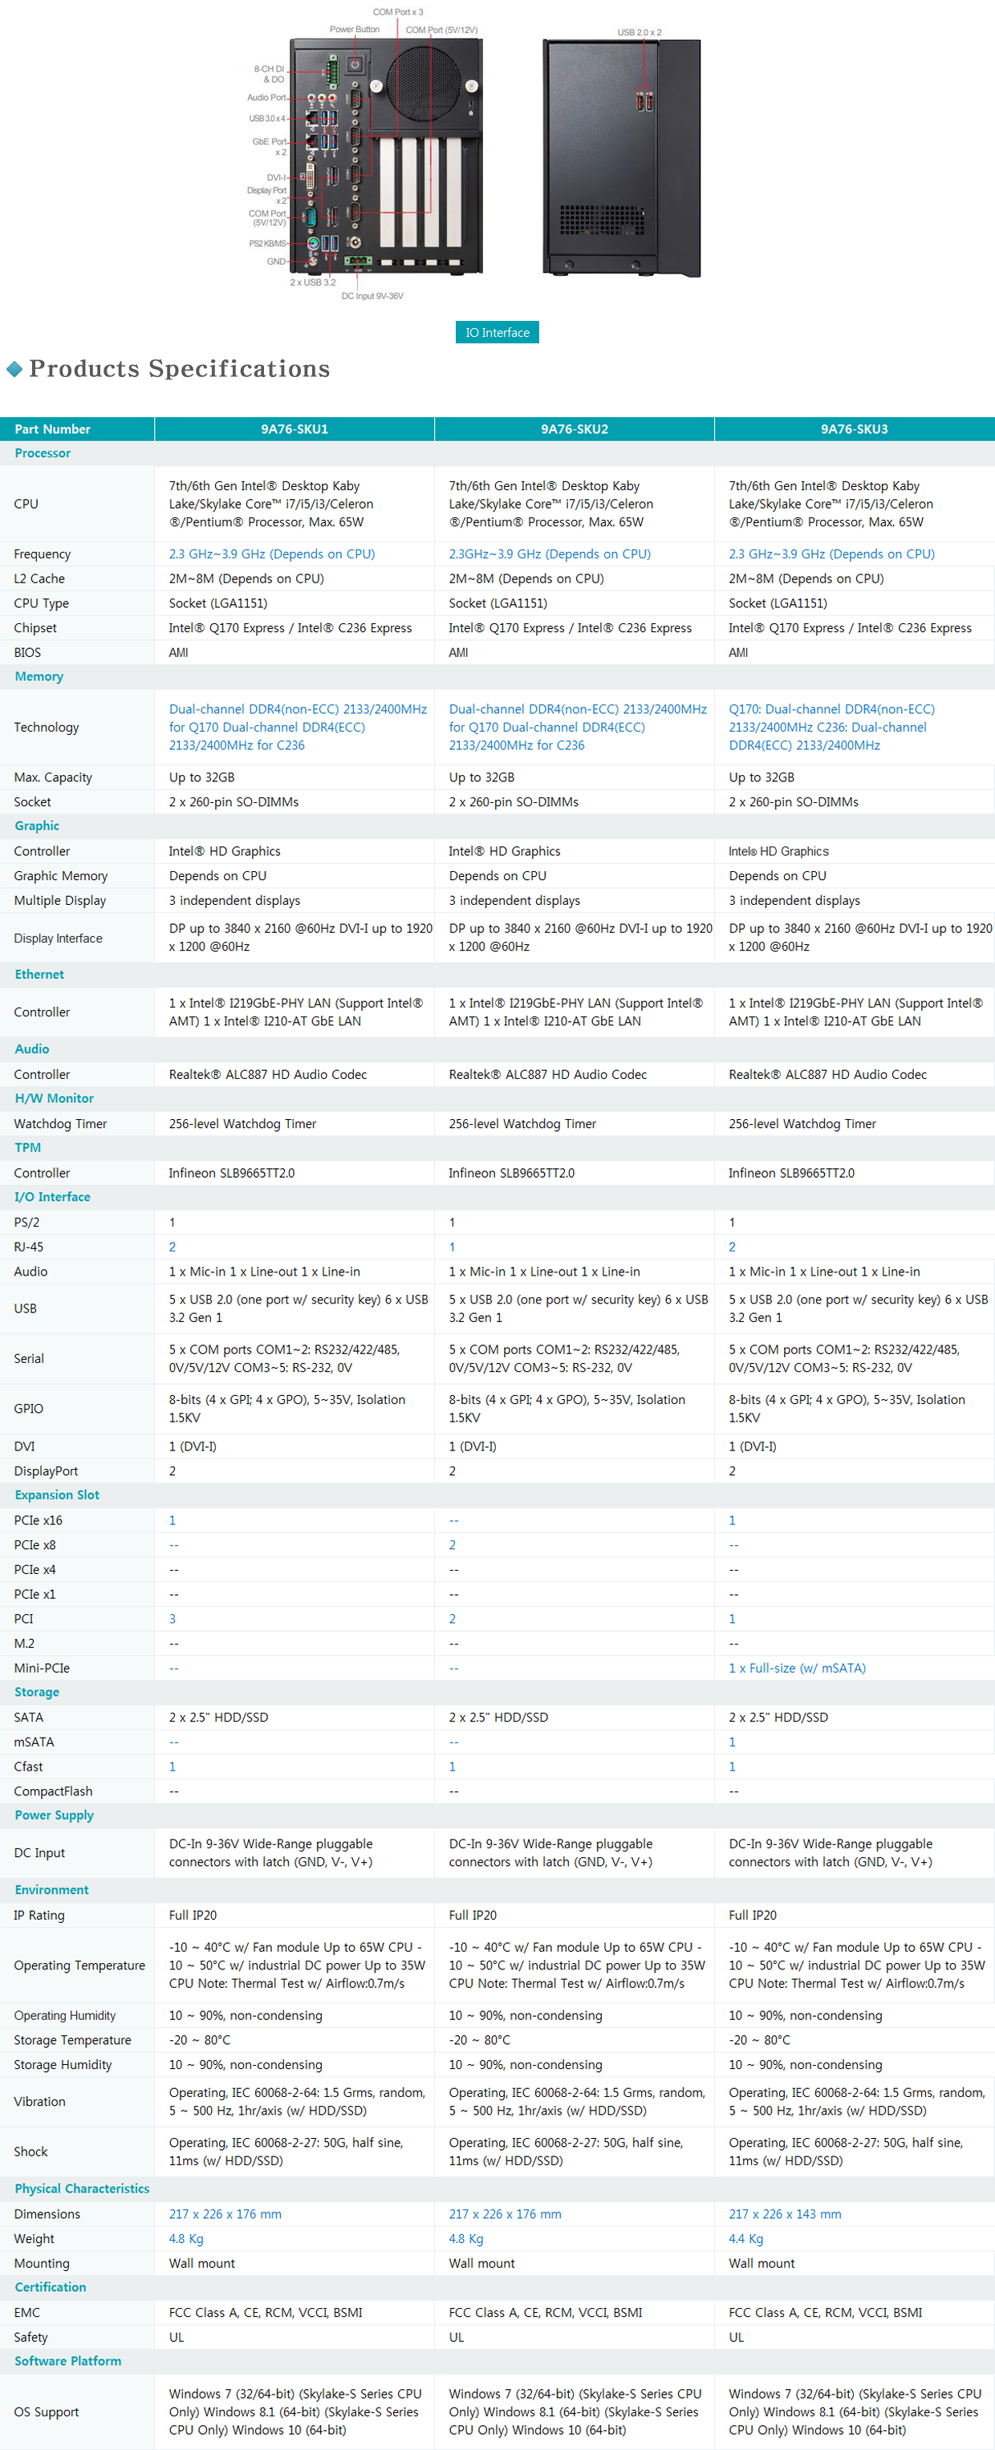This screenshot has height=2450, width=995.
Task: Select the Ethernet section heading
Action: pos(40,975)
